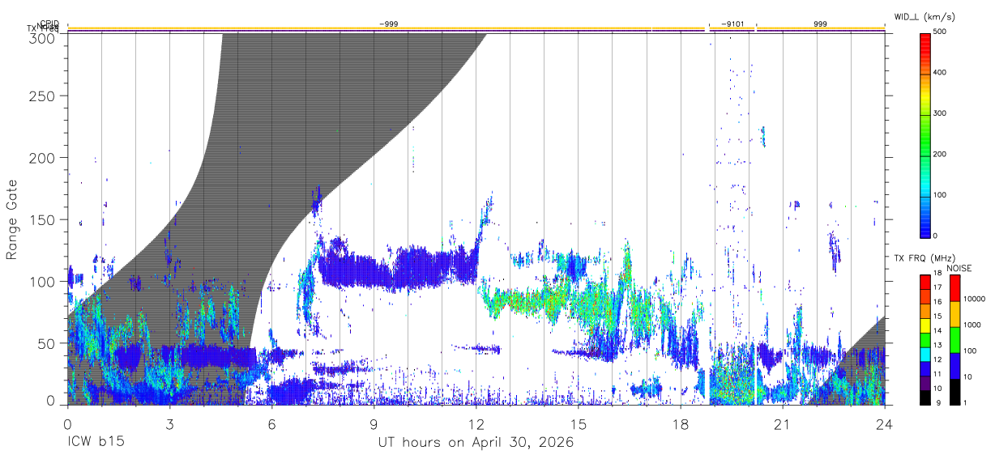The image size is (995, 459).
Task: Click the CPID value '999' at top right
Action: pyautogui.click(x=820, y=24)
